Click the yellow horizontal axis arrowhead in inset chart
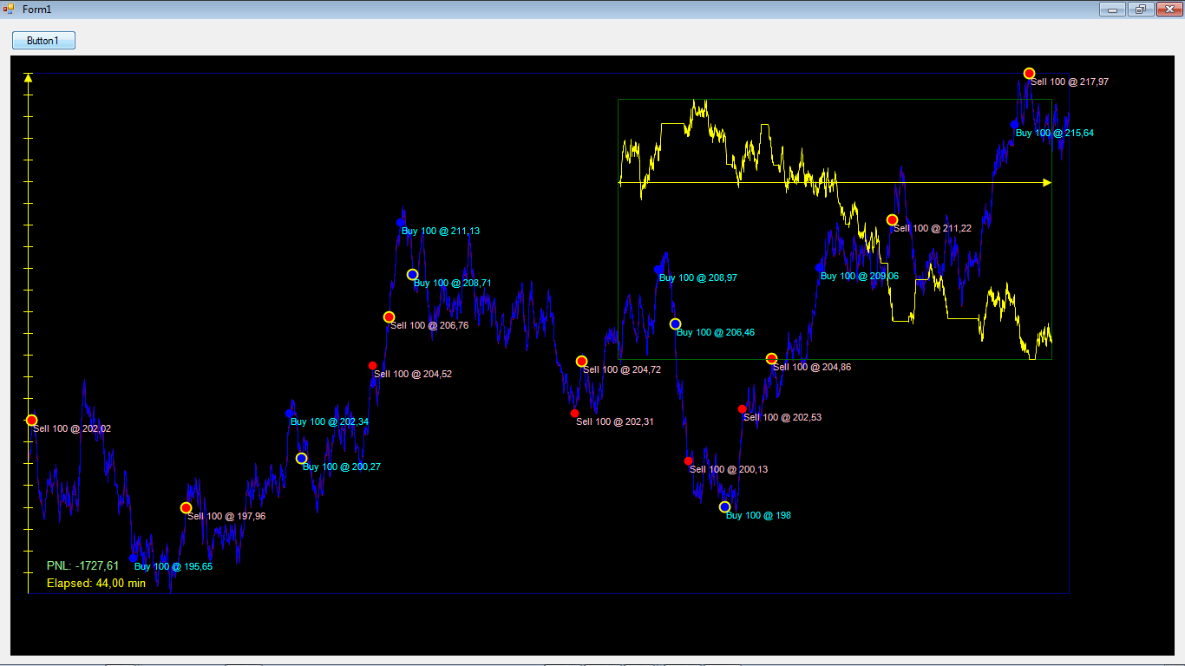 (x=1047, y=183)
